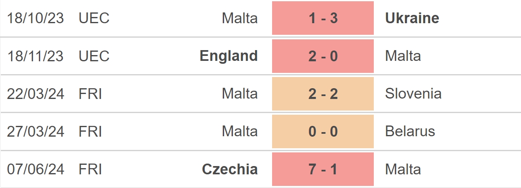Open the Slovenia team name

click(x=413, y=94)
